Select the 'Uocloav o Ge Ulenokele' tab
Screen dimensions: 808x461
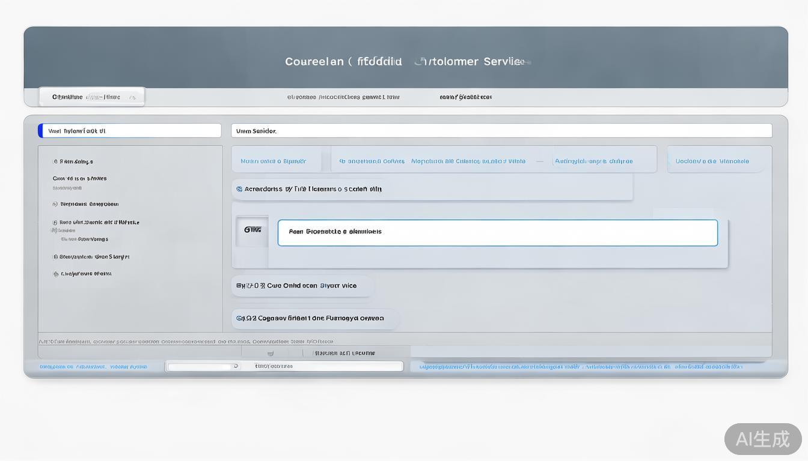[x=712, y=161]
